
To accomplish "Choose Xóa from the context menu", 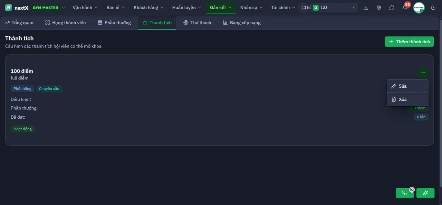I will (407, 99).
